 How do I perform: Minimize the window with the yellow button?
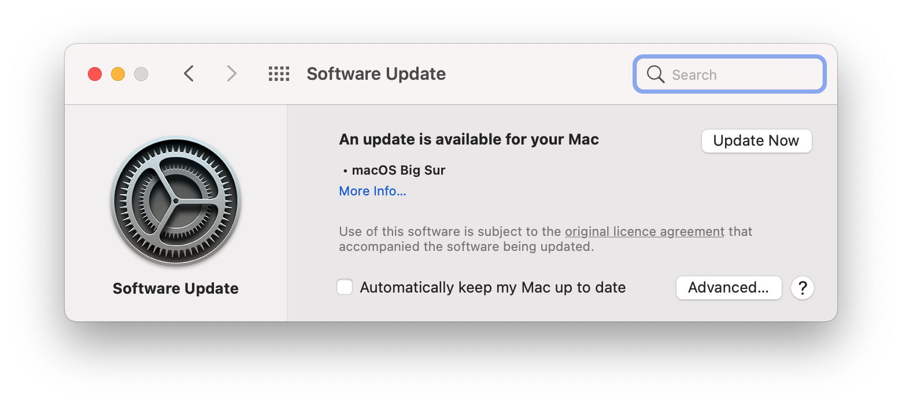(118, 74)
